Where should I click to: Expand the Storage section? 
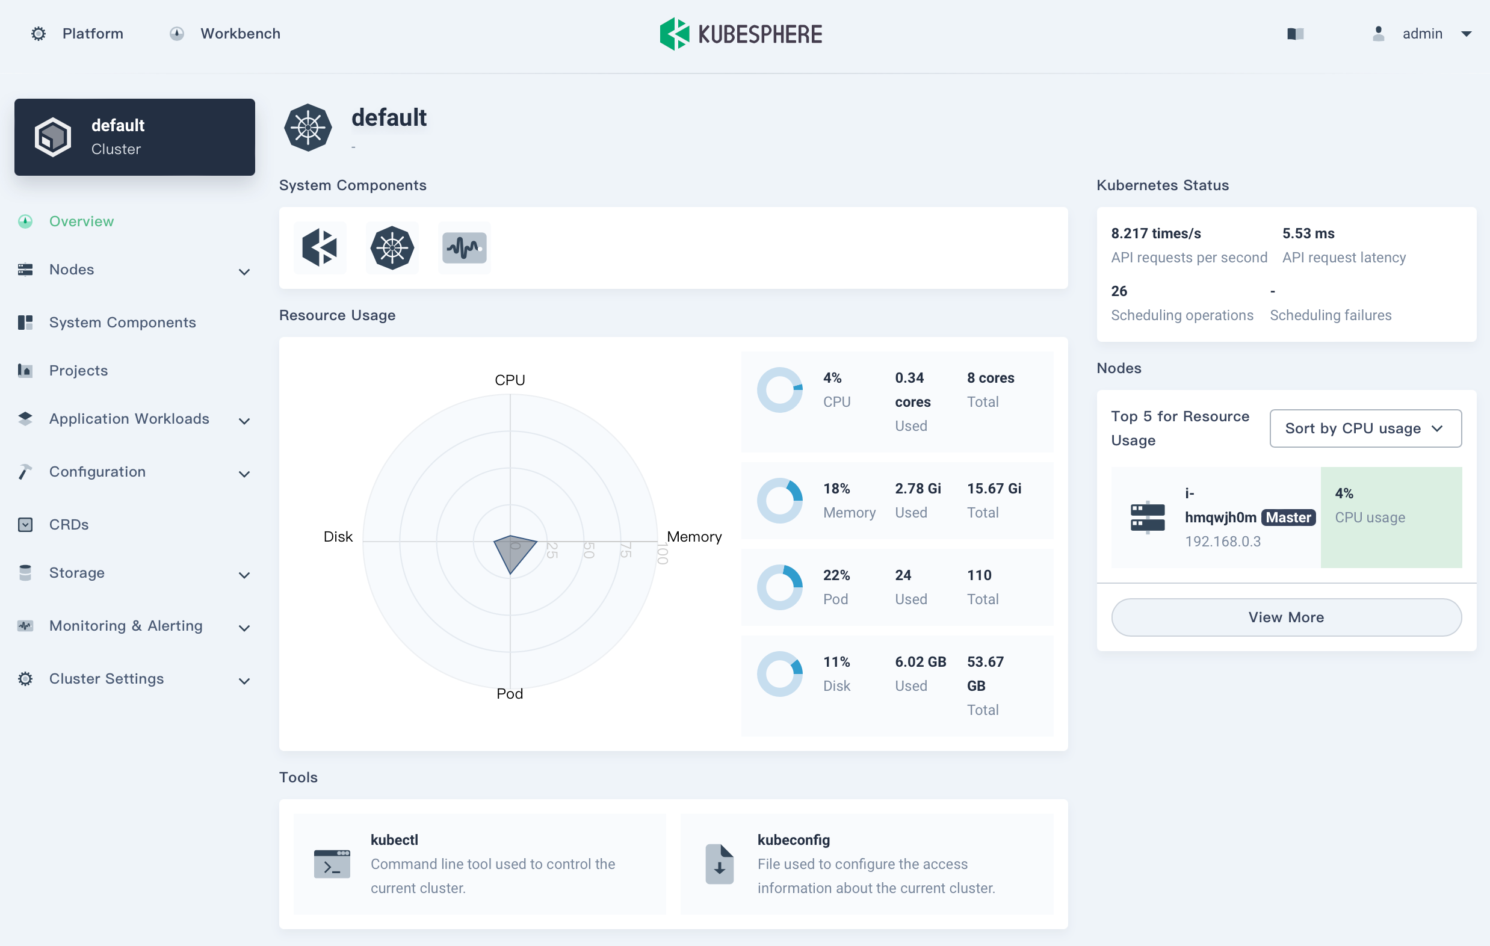[244, 575]
